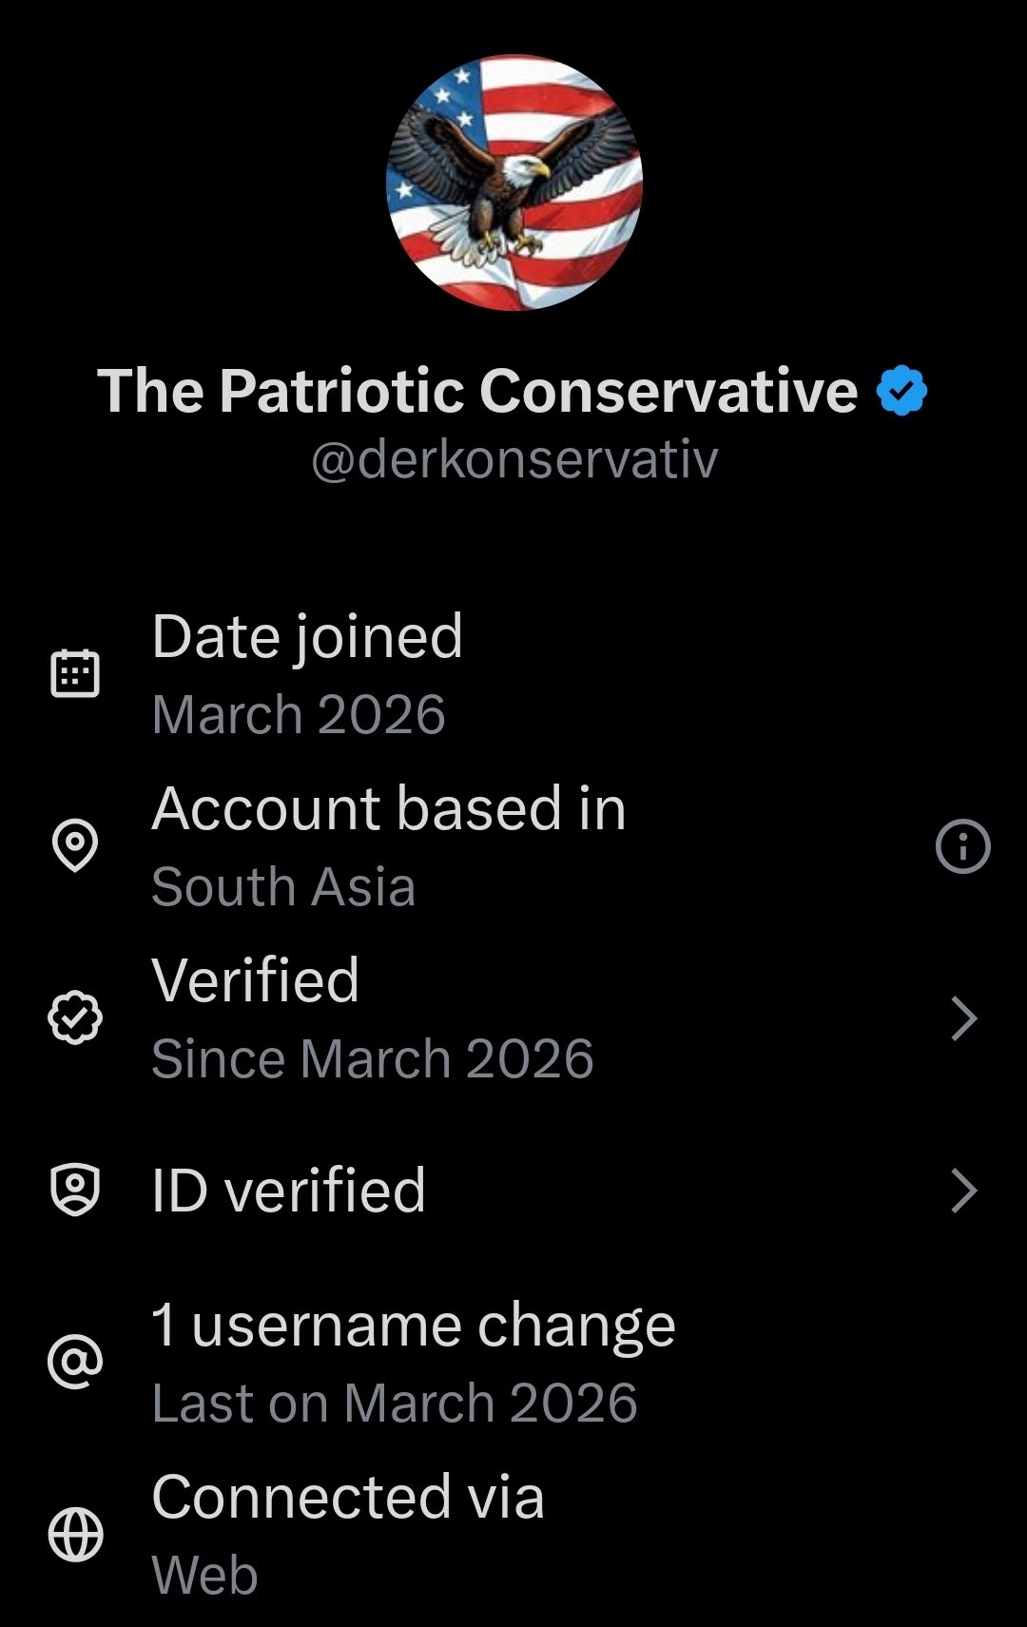Tap the @ username change icon

coord(75,1361)
